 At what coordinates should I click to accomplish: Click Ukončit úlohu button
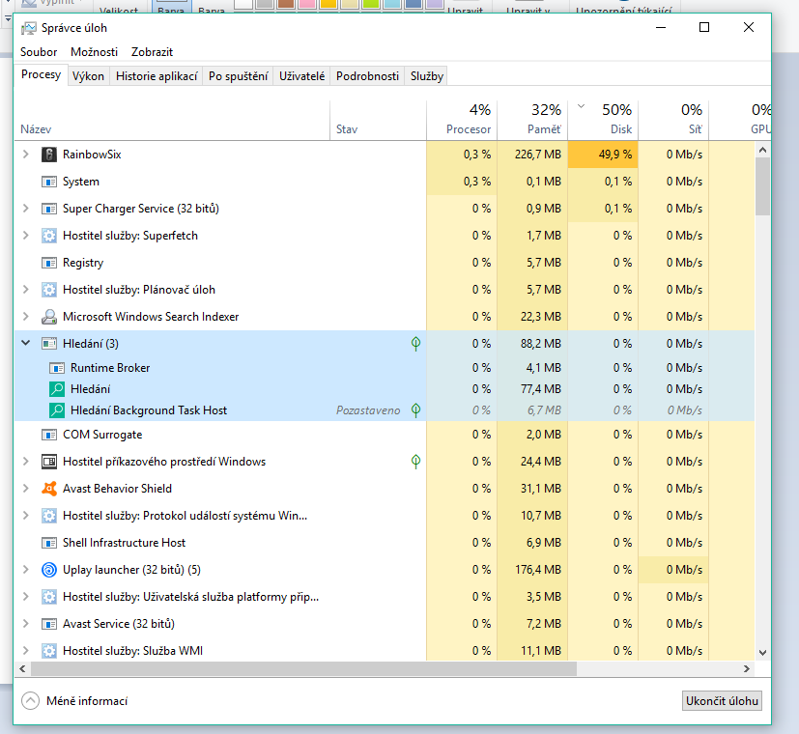(722, 701)
